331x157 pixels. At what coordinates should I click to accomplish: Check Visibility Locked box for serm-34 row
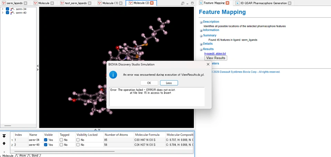pos(78,140)
